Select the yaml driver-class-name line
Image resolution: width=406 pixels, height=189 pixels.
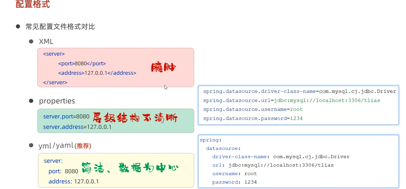(281, 157)
